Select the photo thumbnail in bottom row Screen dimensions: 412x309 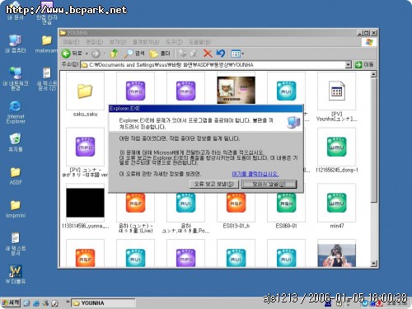coord(337,255)
